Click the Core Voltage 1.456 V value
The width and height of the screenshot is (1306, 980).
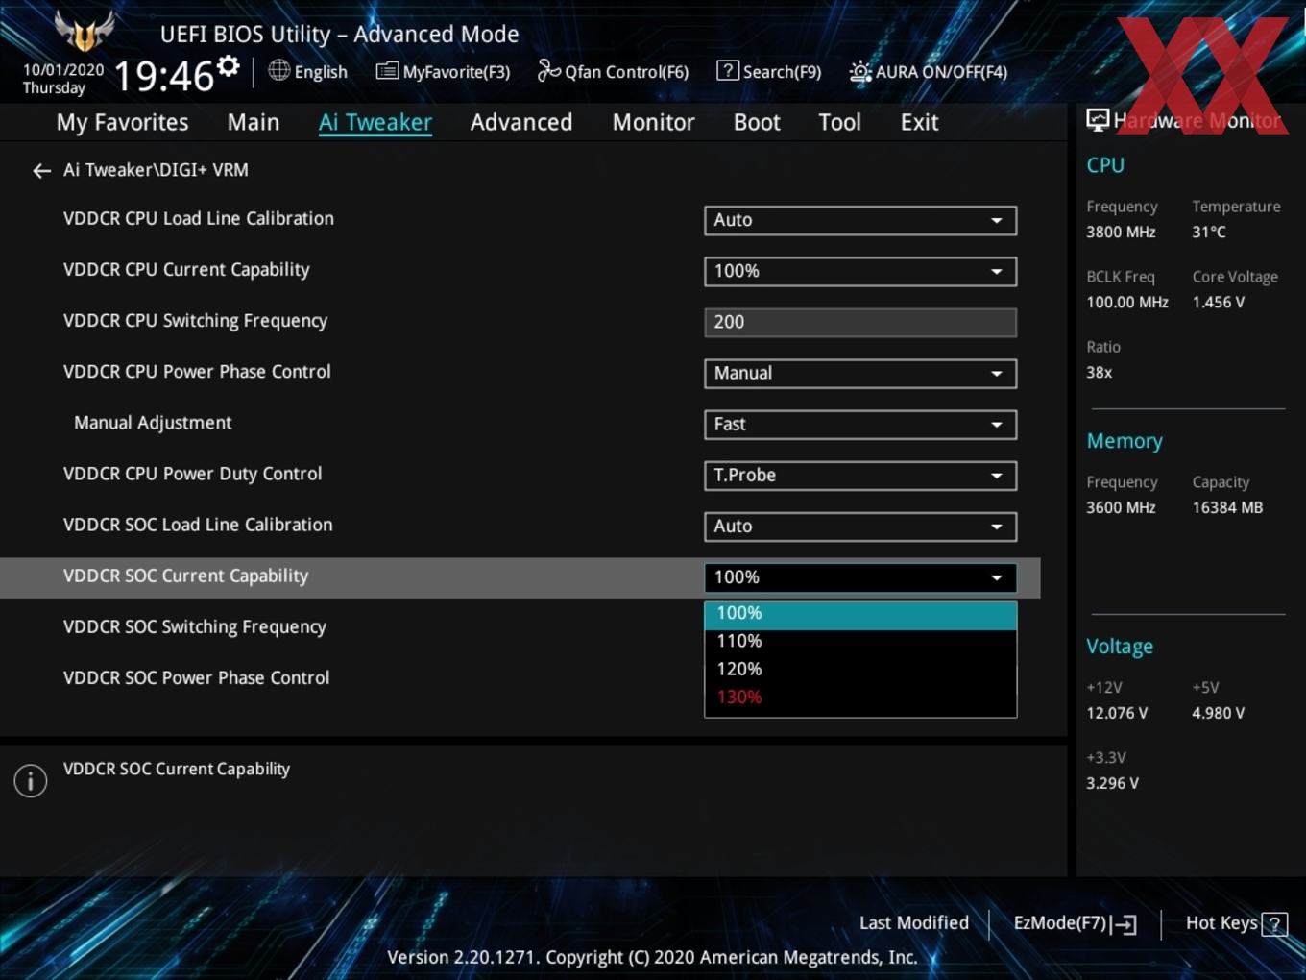1218,303
